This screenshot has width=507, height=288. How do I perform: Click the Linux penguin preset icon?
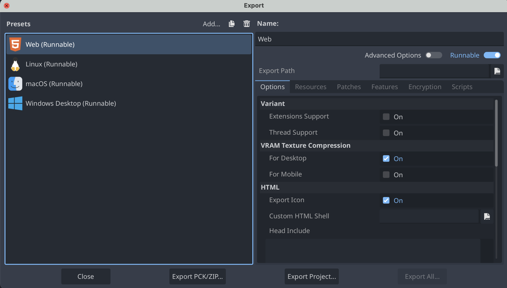(x=15, y=64)
